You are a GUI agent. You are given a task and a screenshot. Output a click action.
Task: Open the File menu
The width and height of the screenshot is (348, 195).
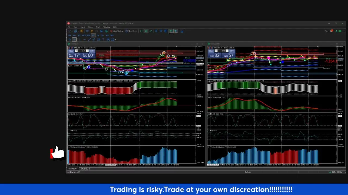click(69, 27)
